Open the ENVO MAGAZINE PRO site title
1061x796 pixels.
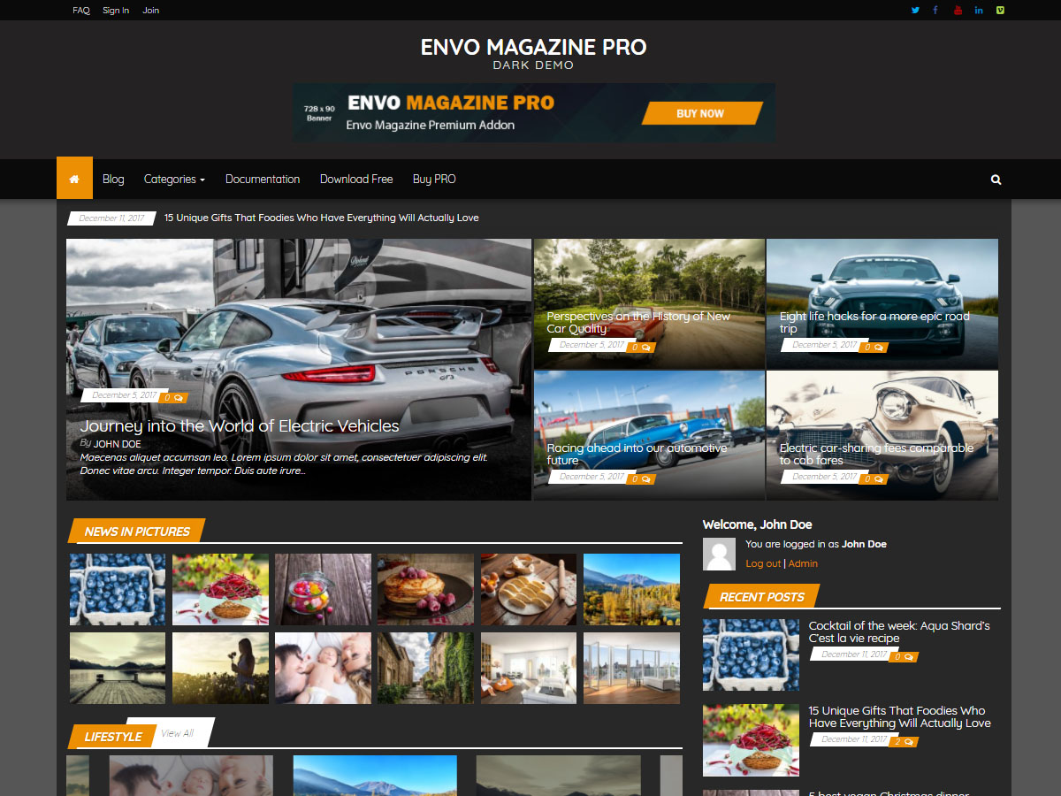[x=533, y=47]
